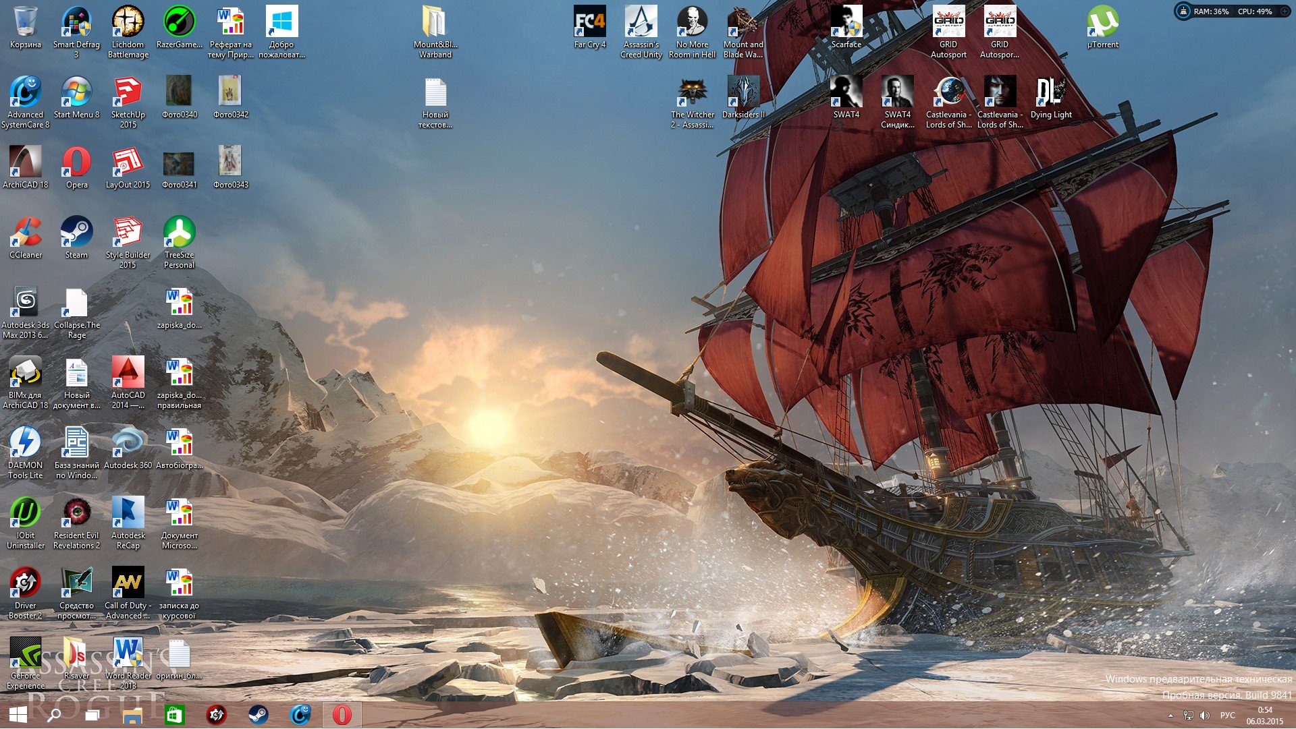Open Collapse.The Rage shortcut

point(76,312)
